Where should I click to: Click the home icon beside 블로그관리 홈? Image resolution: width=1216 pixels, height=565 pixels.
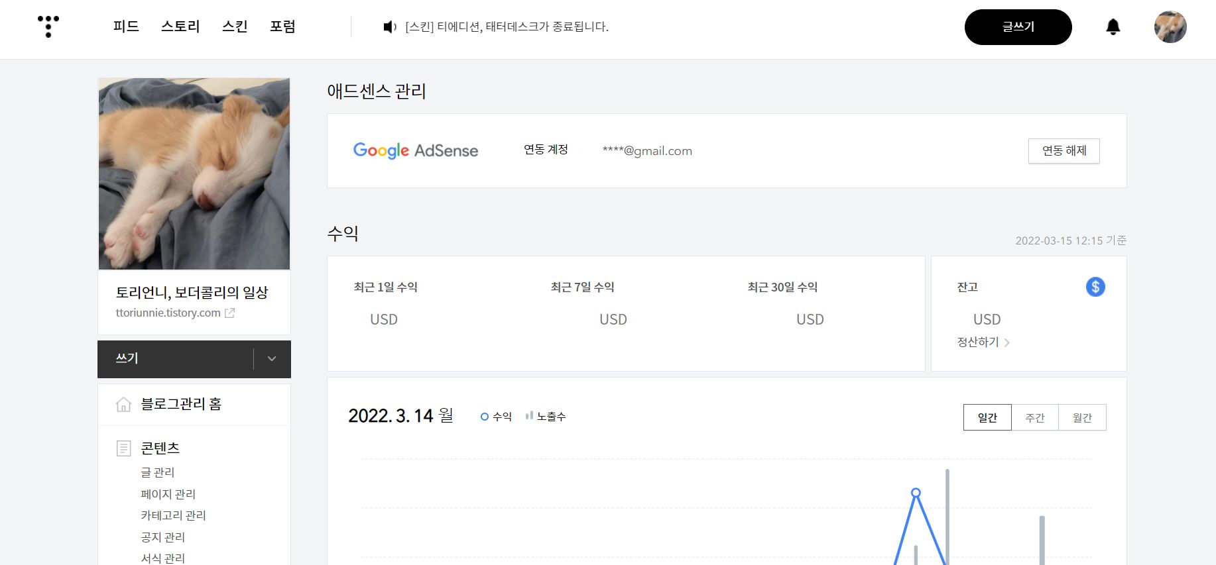pos(123,405)
